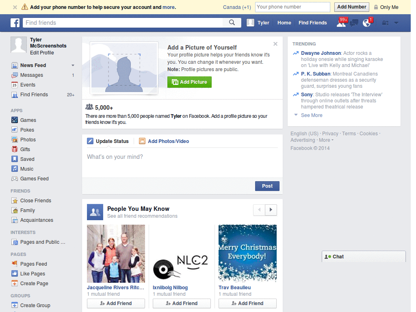Open the Chat panel
The width and height of the screenshot is (416, 312).
pyautogui.click(x=337, y=256)
